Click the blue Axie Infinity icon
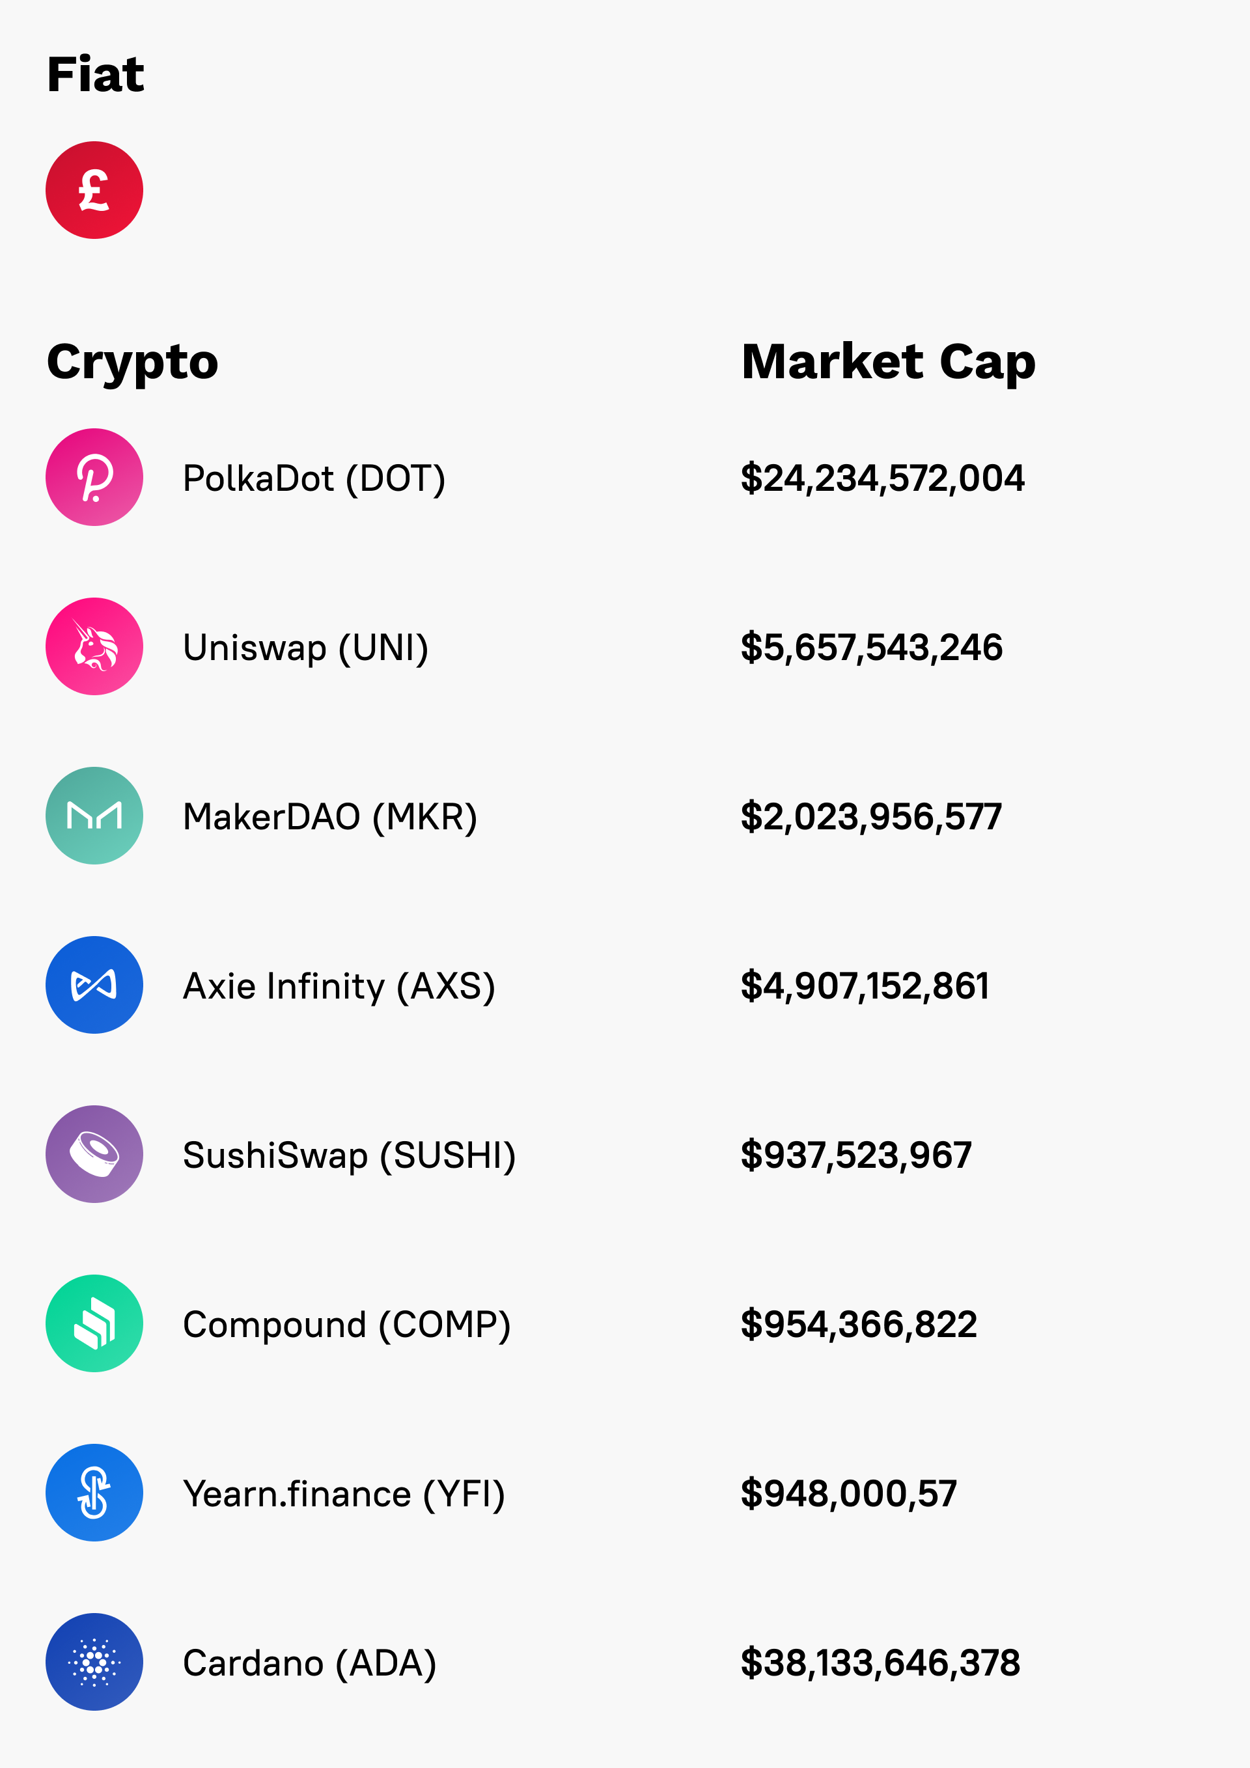Viewport: 1250px width, 1768px height. point(94,985)
